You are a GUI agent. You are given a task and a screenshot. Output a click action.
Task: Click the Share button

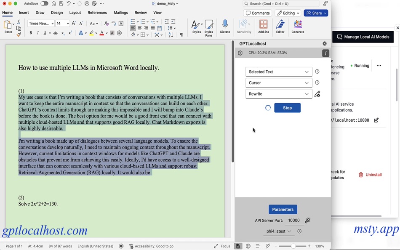[x=316, y=13]
